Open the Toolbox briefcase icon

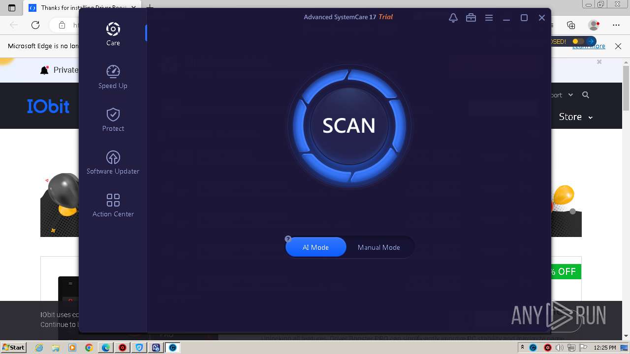coord(471,18)
